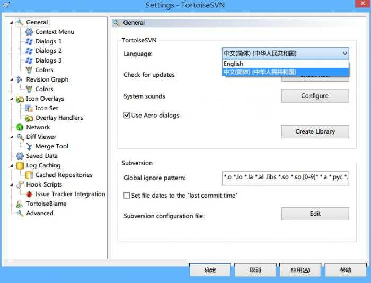Select Overlay Handlers in the tree

click(59, 118)
